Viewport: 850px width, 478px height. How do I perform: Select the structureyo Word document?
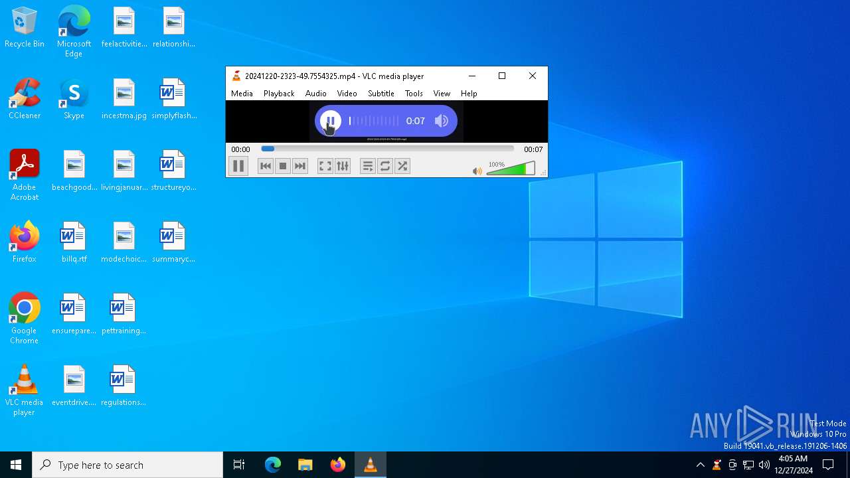pos(173,171)
